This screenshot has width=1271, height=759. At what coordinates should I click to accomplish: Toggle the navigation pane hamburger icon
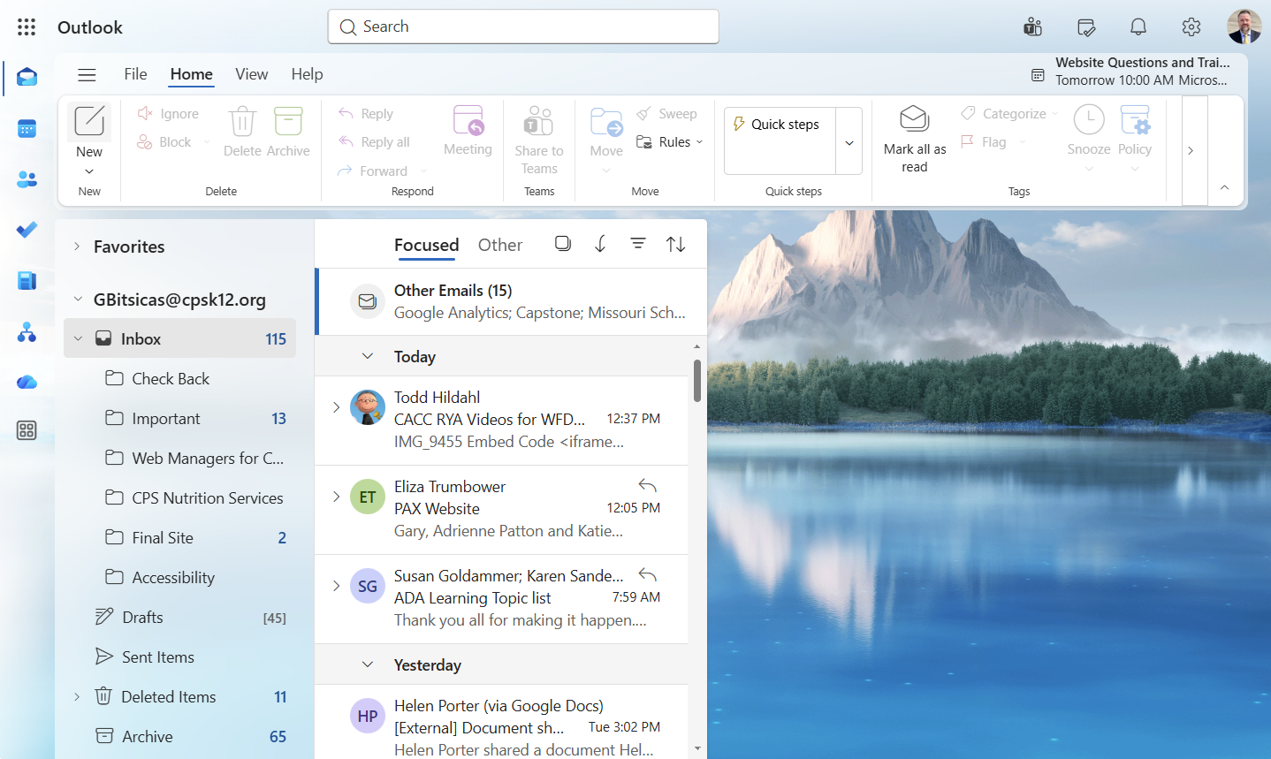(87, 75)
